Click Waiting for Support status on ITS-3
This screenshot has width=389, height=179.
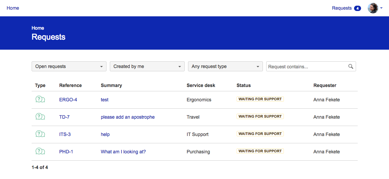260,134
